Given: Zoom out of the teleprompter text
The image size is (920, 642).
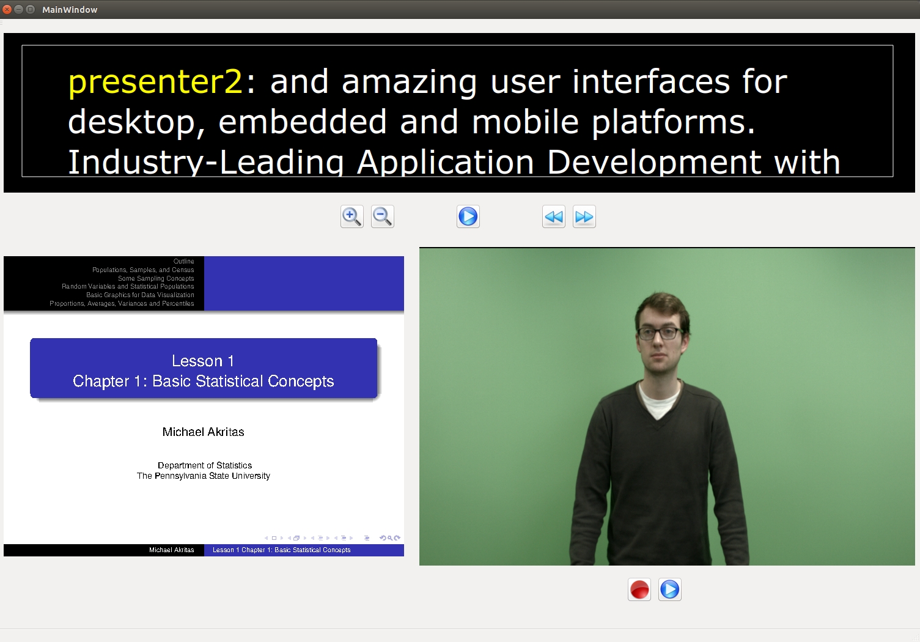Looking at the screenshot, I should pyautogui.click(x=382, y=216).
